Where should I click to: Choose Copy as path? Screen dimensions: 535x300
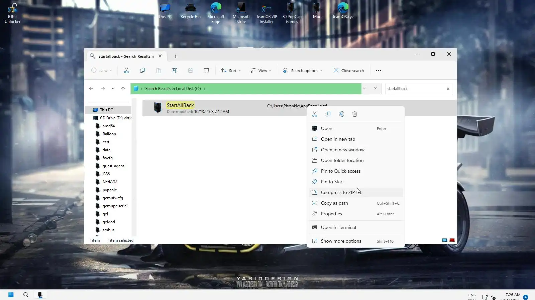click(x=355, y=203)
